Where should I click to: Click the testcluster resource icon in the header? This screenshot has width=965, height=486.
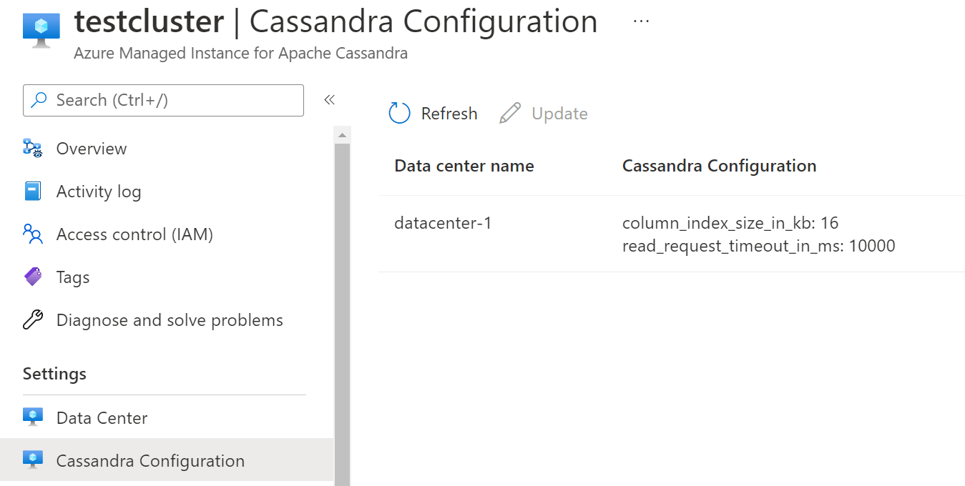pyautogui.click(x=40, y=29)
